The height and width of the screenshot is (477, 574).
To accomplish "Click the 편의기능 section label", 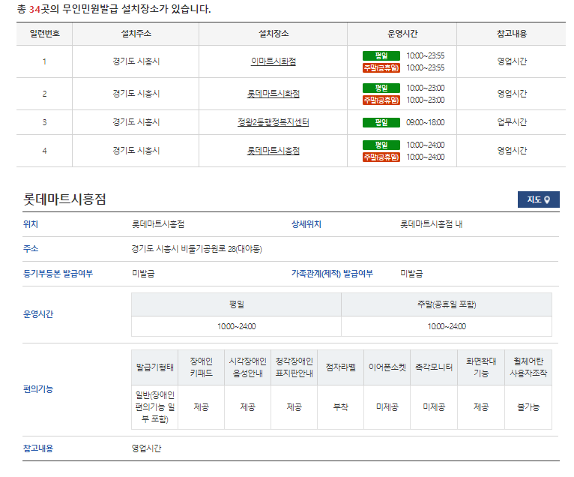I will 38,389.
